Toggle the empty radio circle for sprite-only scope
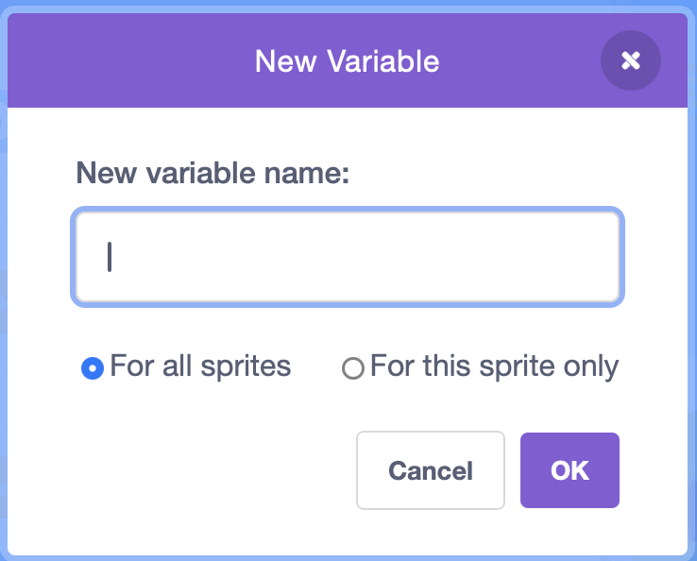The width and height of the screenshot is (697, 561). pyautogui.click(x=352, y=368)
